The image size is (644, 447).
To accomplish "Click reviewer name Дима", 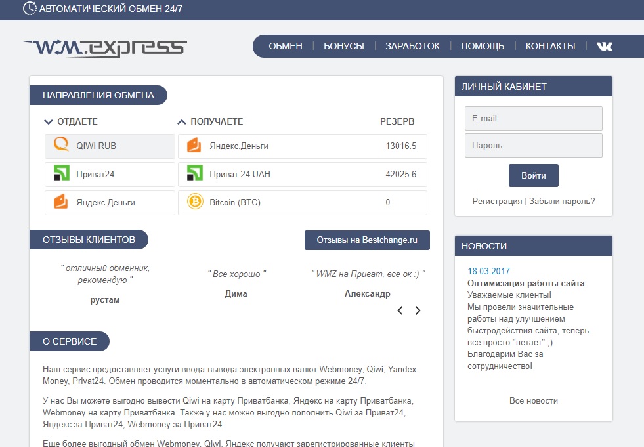I will (x=236, y=294).
